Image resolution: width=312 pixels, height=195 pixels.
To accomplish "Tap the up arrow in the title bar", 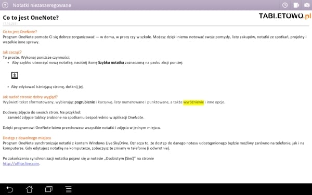I will pyautogui.click(x=5, y=5).
